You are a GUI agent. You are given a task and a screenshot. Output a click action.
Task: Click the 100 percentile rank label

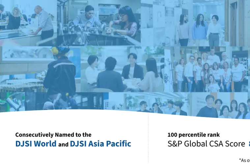[x=193, y=135]
